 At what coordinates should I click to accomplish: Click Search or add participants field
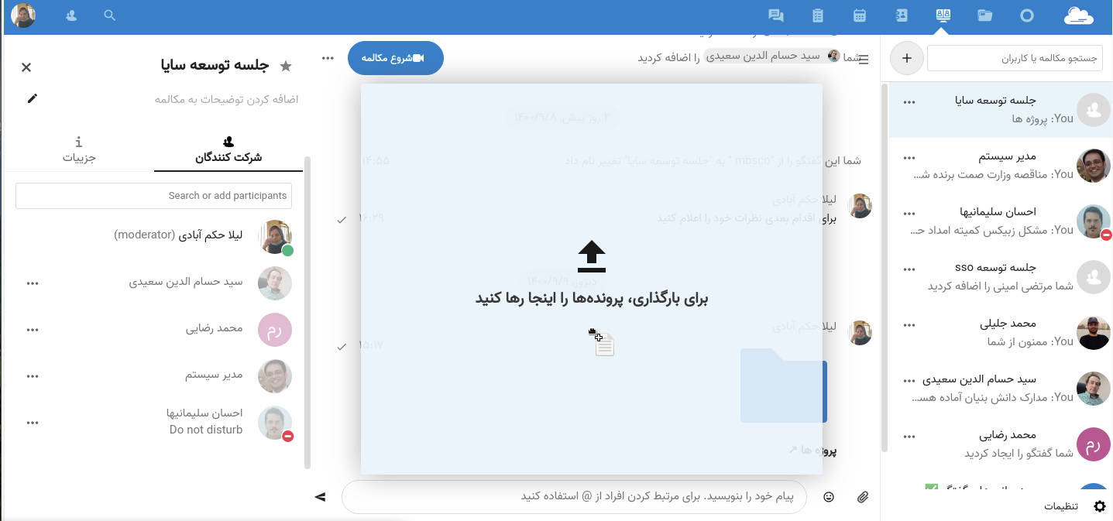click(x=153, y=196)
